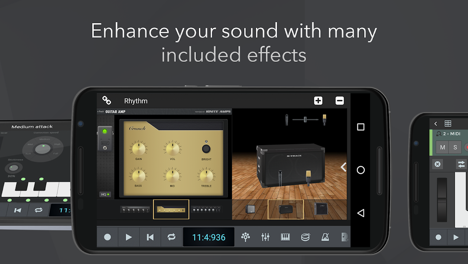Viewport: 468px width, 264px height.
Task: Select the highlighted Crunch amp thumbnail
Action: coord(171,210)
